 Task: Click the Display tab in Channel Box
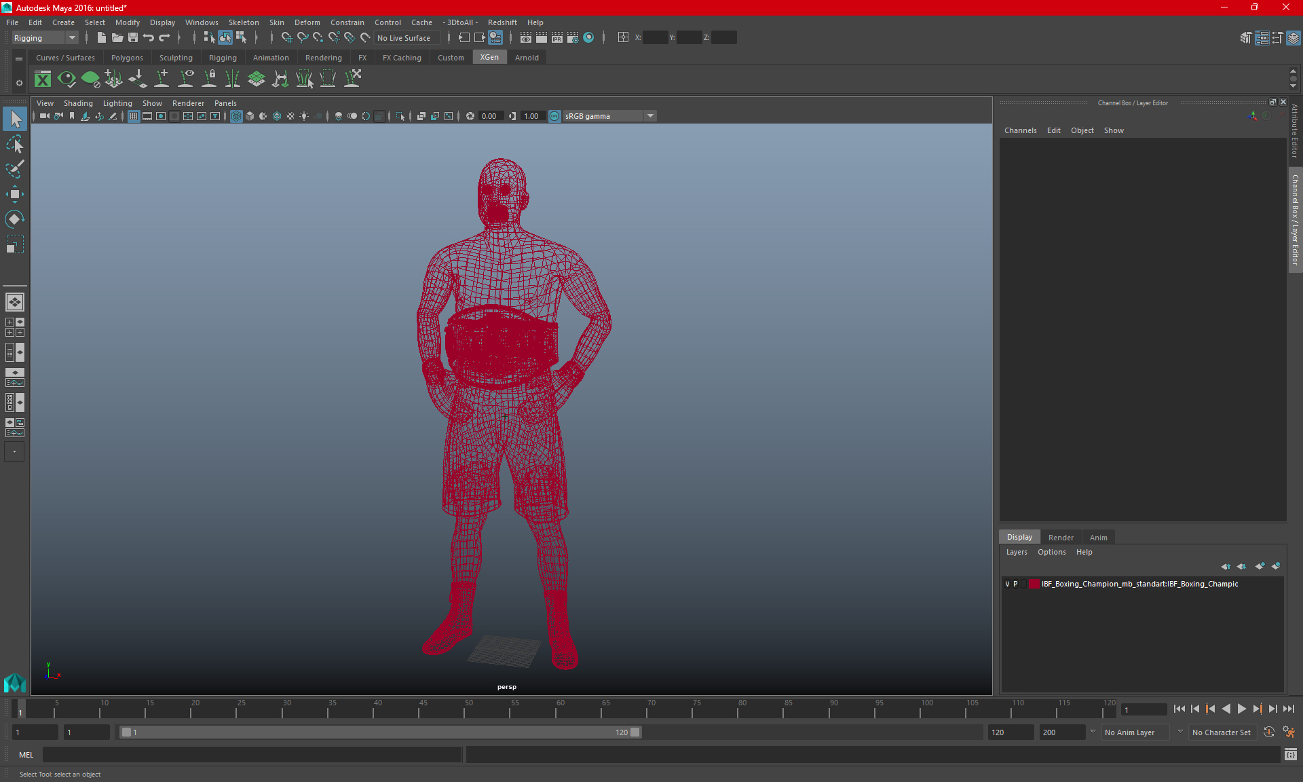[x=1019, y=536]
